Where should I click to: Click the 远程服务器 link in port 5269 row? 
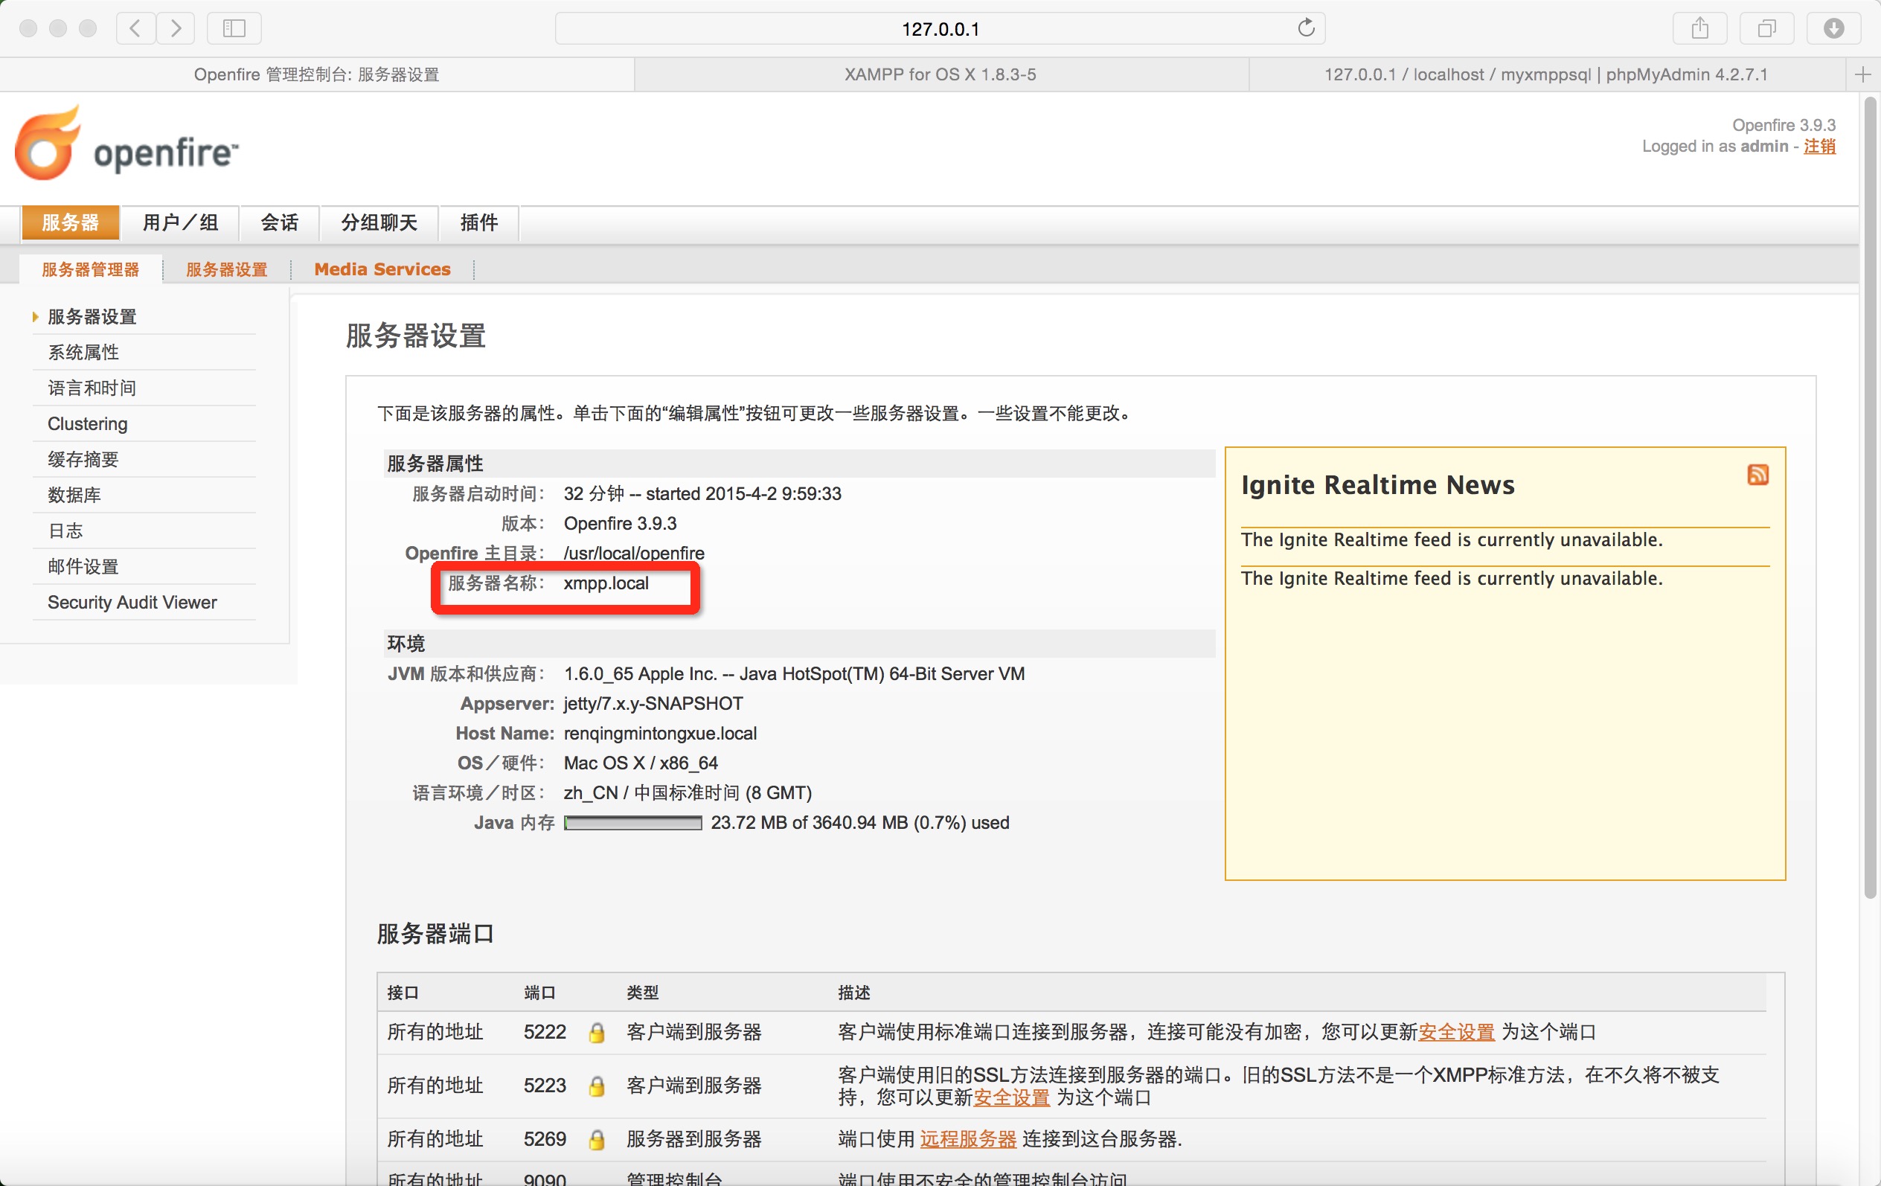tap(967, 1139)
